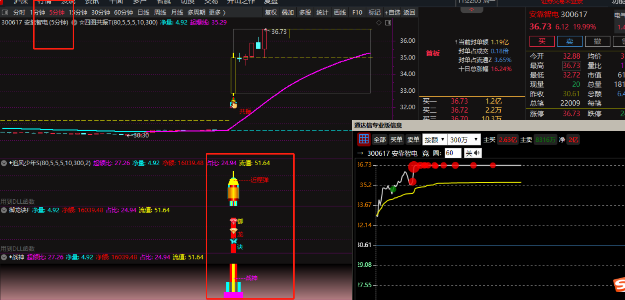Filter by 买单 buy orders
Image resolution: width=625 pixels, height=300 pixels.
coord(396,139)
